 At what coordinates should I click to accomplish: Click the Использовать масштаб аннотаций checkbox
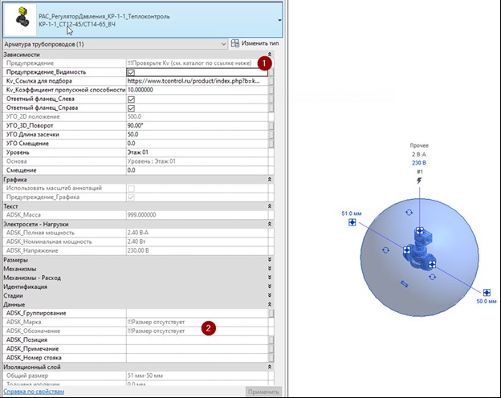pos(131,189)
